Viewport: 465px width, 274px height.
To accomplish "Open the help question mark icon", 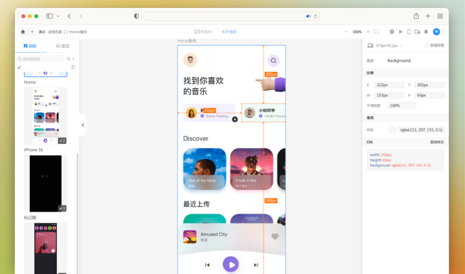I will click(392, 32).
